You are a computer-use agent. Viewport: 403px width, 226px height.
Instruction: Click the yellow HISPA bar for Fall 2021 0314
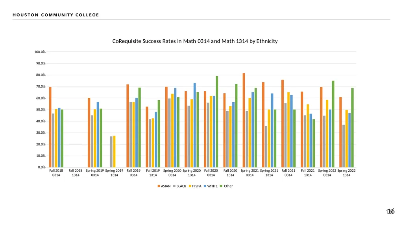(x=288, y=130)
